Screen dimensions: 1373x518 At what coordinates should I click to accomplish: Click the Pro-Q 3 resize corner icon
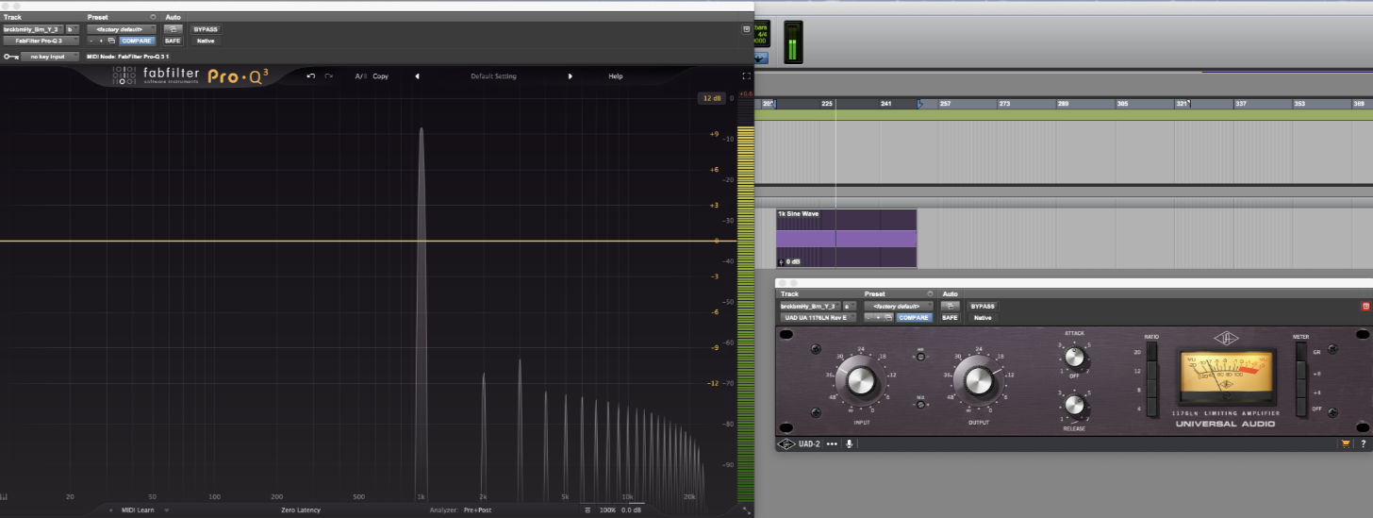(749, 510)
